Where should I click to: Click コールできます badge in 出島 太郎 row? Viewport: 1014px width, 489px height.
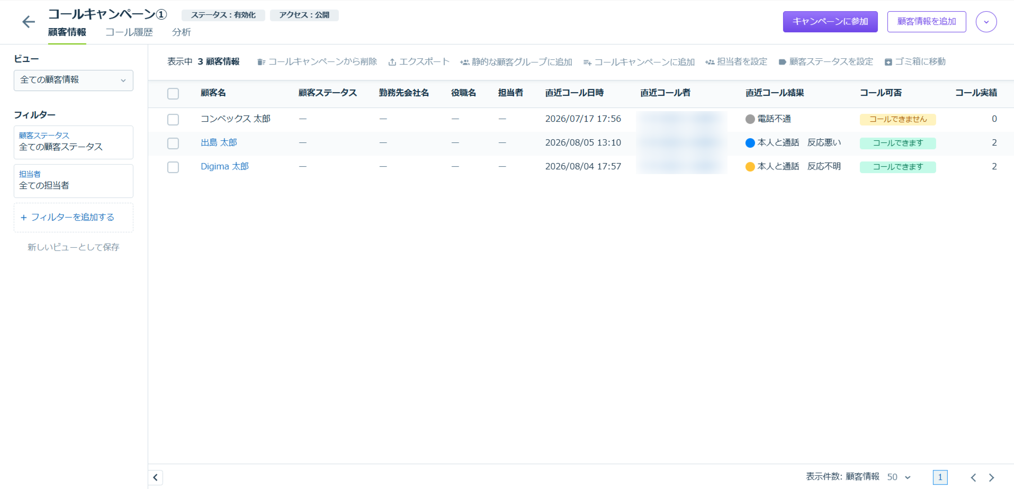coord(898,143)
